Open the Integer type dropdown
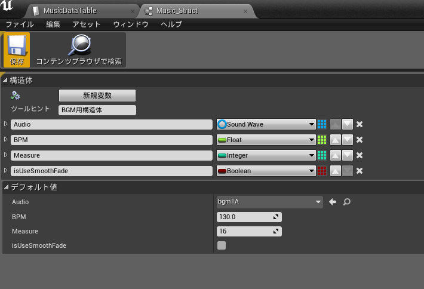 [266, 155]
